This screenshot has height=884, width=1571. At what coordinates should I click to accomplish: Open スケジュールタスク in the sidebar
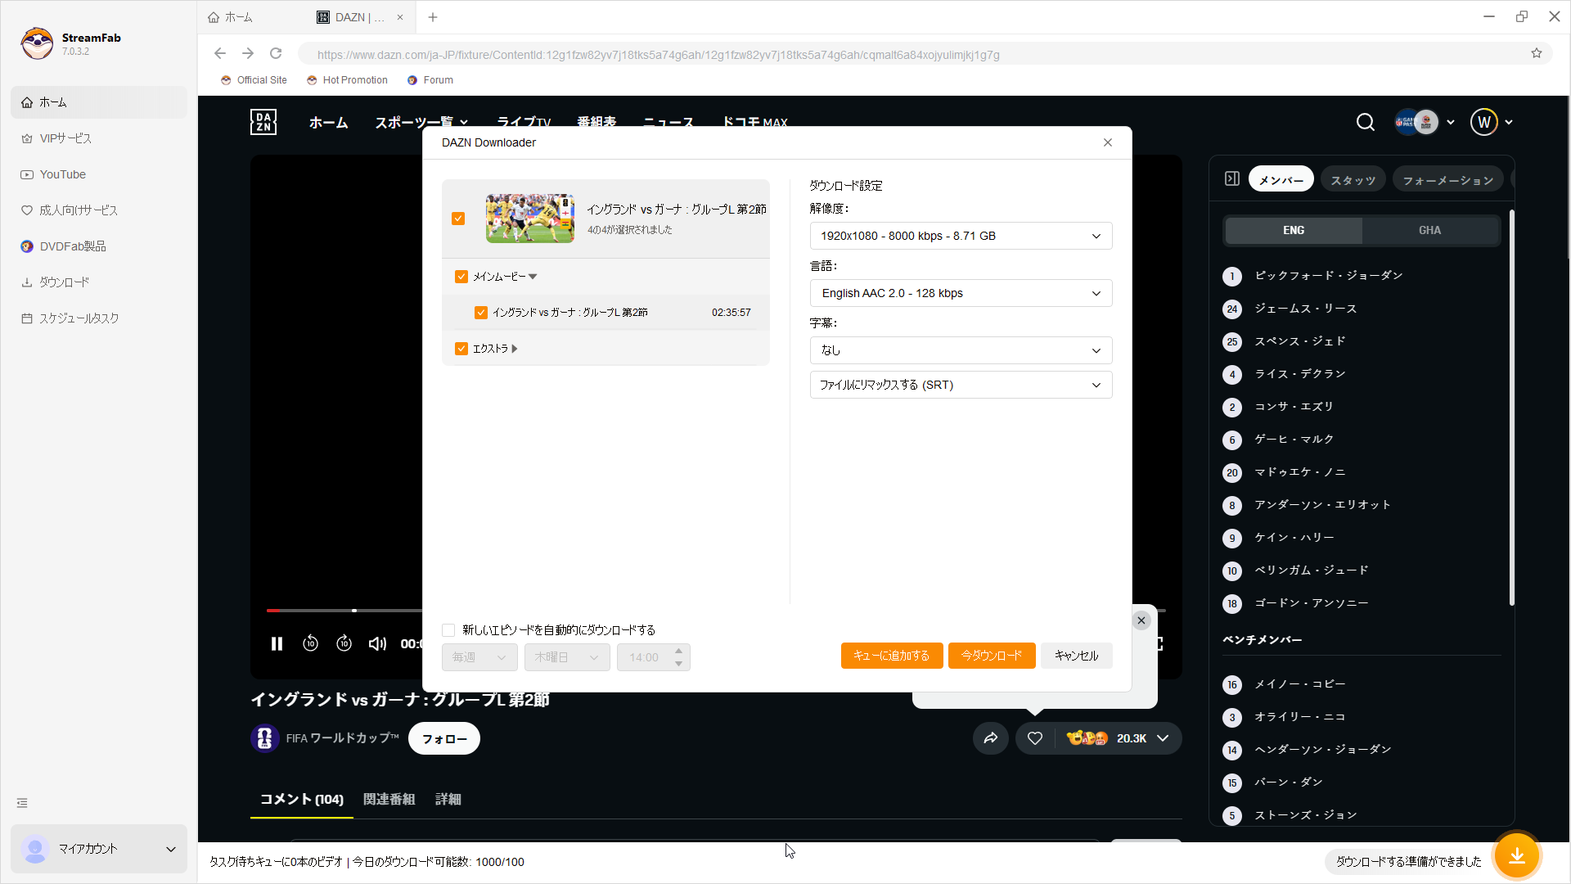[99, 318]
